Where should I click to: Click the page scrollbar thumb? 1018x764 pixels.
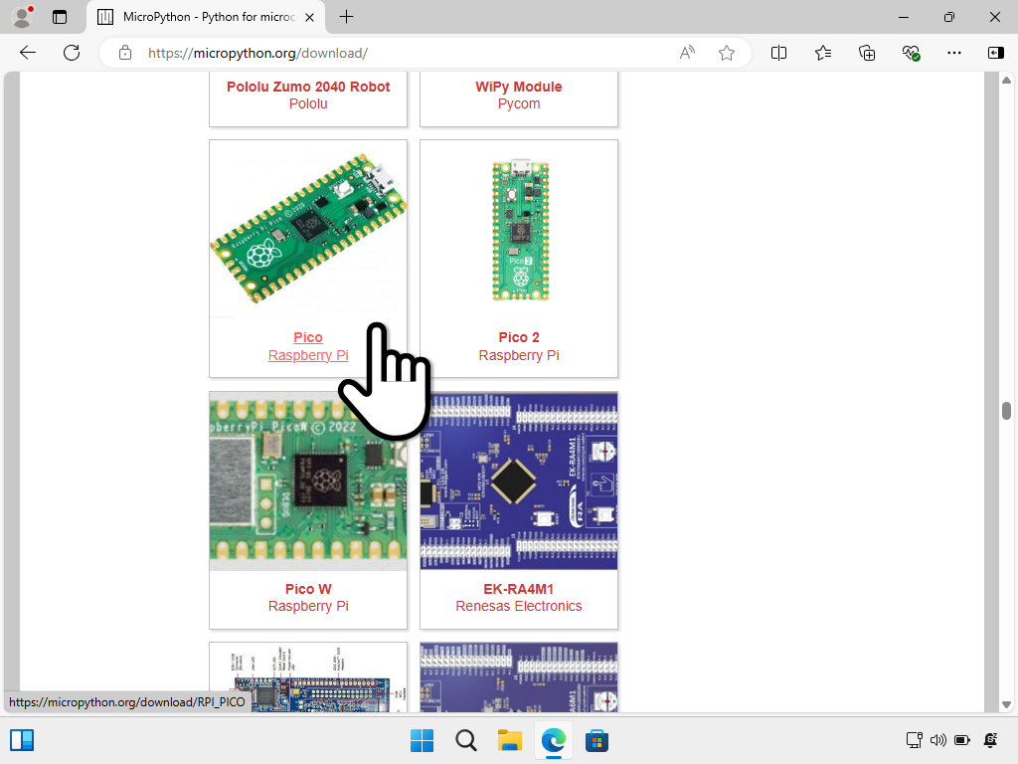tap(1006, 411)
